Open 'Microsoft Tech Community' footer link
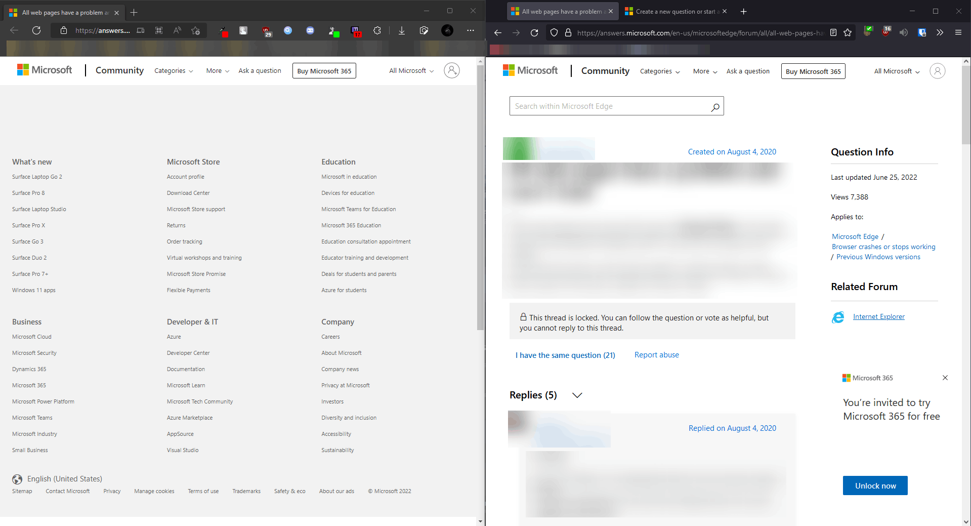 [200, 401]
